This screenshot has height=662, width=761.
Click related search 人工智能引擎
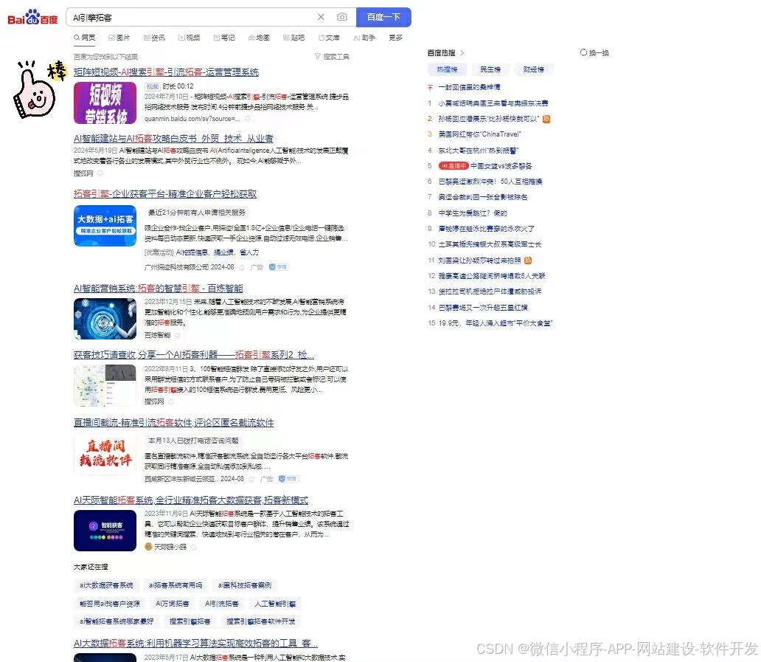coord(275,604)
